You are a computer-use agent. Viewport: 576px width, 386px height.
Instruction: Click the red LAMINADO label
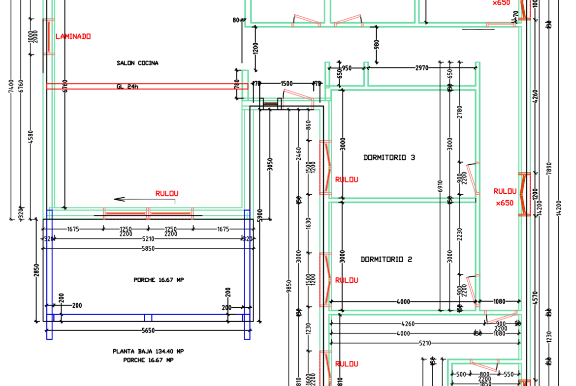[x=73, y=36]
